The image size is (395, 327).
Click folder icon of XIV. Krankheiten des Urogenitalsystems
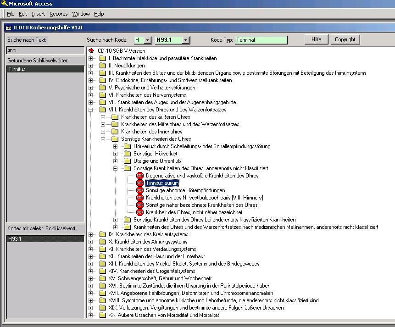tap(102, 271)
